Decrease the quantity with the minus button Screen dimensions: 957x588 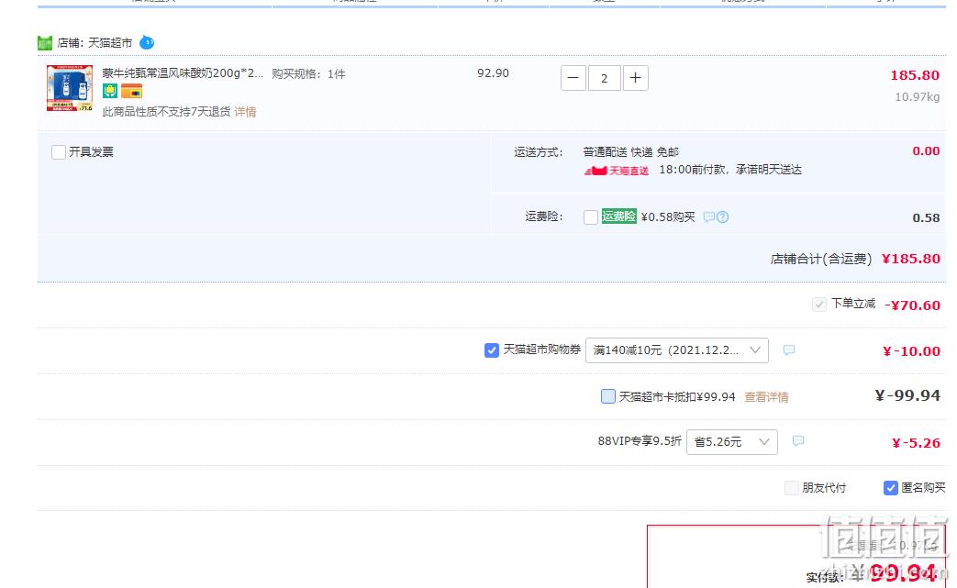click(x=573, y=78)
